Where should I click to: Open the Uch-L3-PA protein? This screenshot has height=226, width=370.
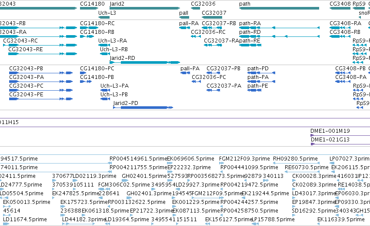coord(105,90)
